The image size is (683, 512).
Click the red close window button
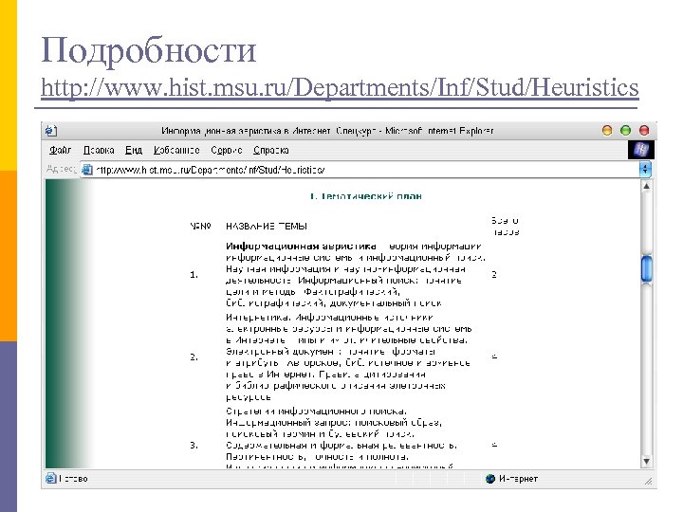point(644,130)
